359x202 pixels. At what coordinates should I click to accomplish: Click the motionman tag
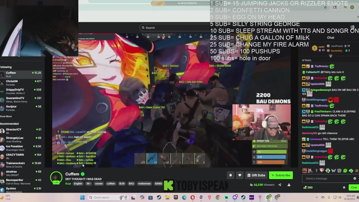[144, 184]
